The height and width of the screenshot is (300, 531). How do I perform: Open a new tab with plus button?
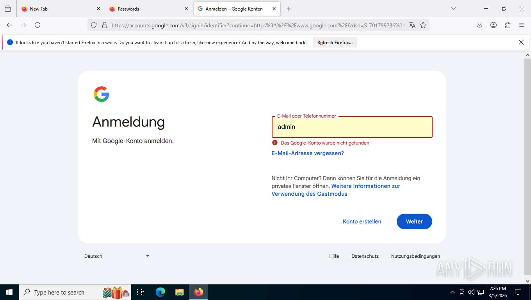pyautogui.click(x=289, y=9)
